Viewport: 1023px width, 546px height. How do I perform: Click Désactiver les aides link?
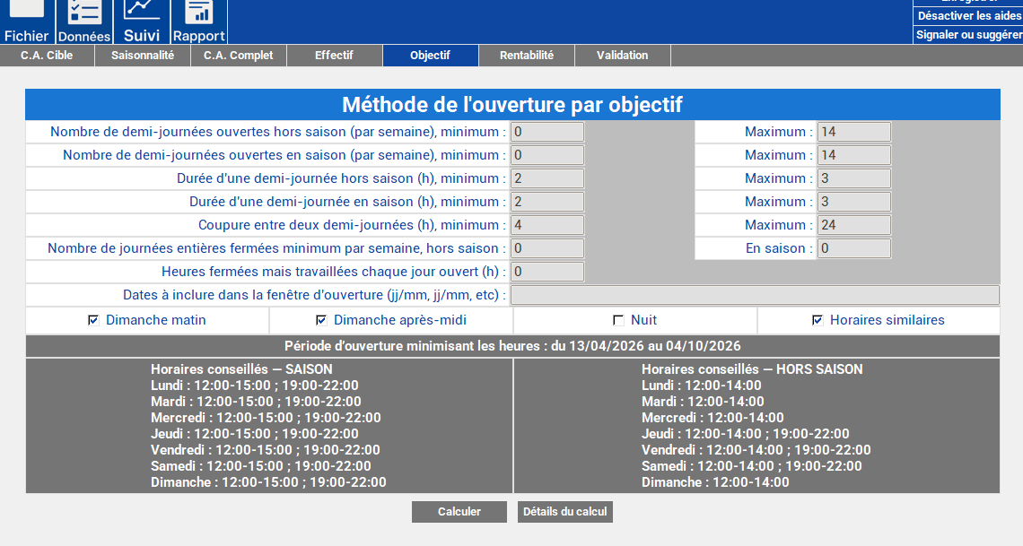pos(969,16)
